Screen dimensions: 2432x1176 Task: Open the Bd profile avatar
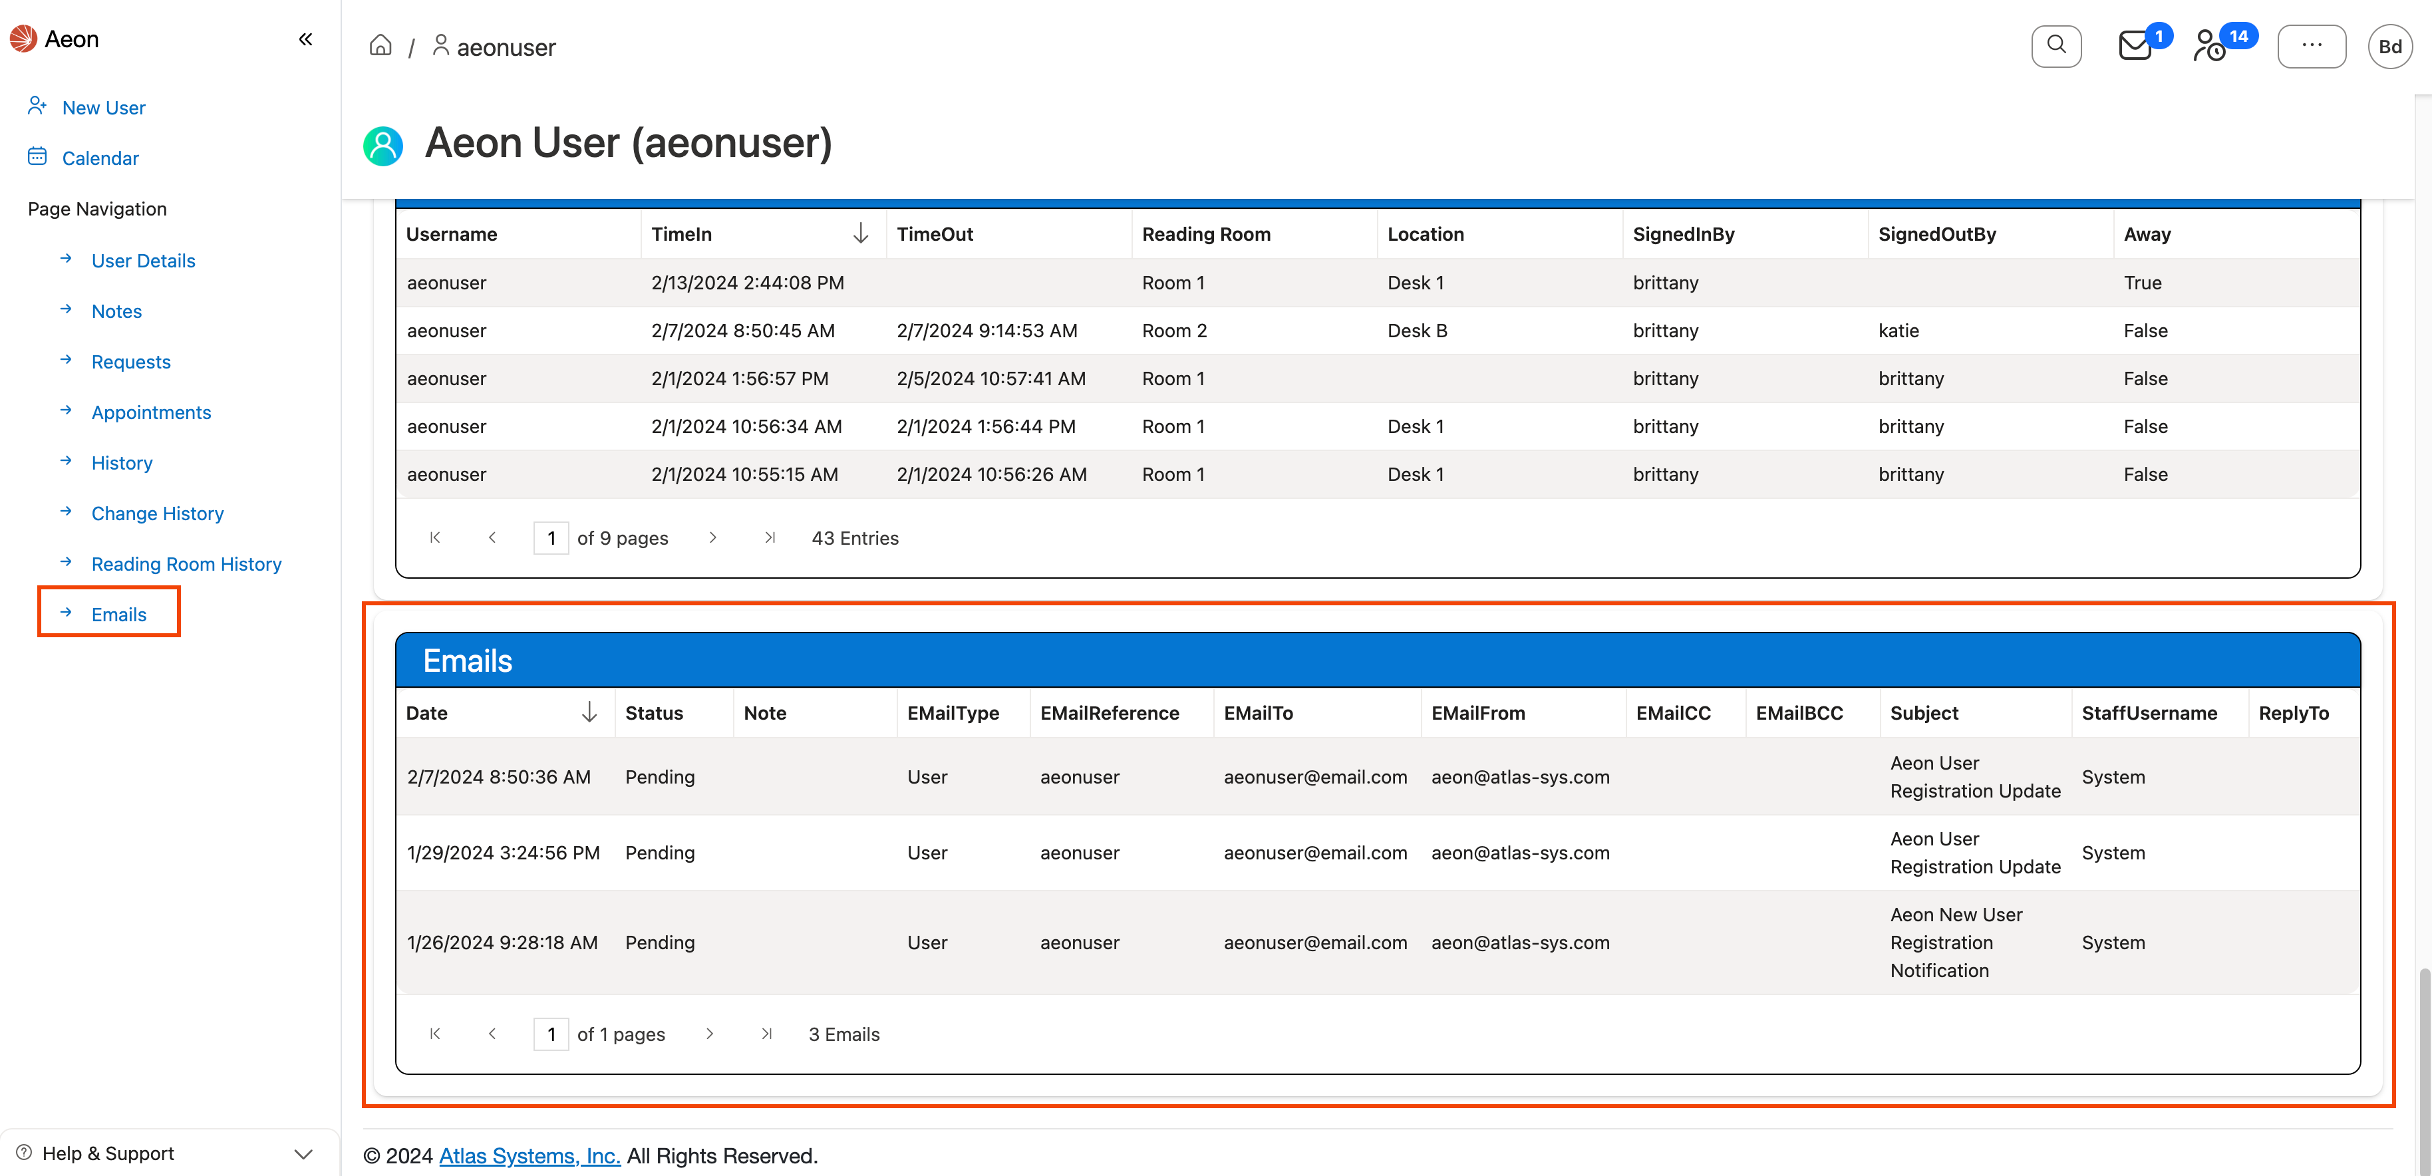2391,45
